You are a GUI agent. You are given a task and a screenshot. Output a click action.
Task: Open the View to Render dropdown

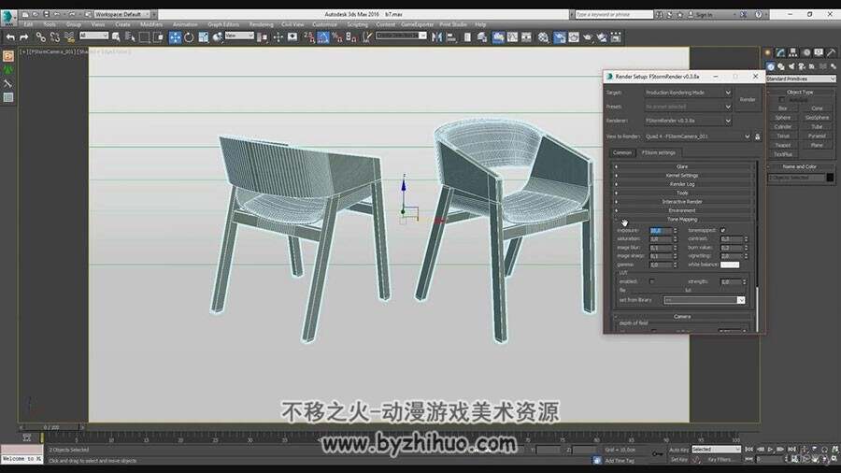pyautogui.click(x=697, y=136)
